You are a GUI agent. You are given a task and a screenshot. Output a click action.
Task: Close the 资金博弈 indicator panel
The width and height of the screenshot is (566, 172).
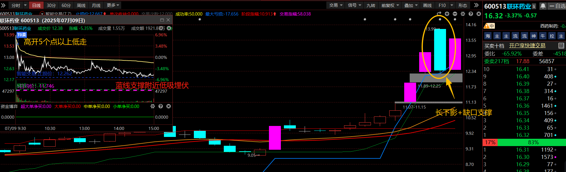point(169,106)
